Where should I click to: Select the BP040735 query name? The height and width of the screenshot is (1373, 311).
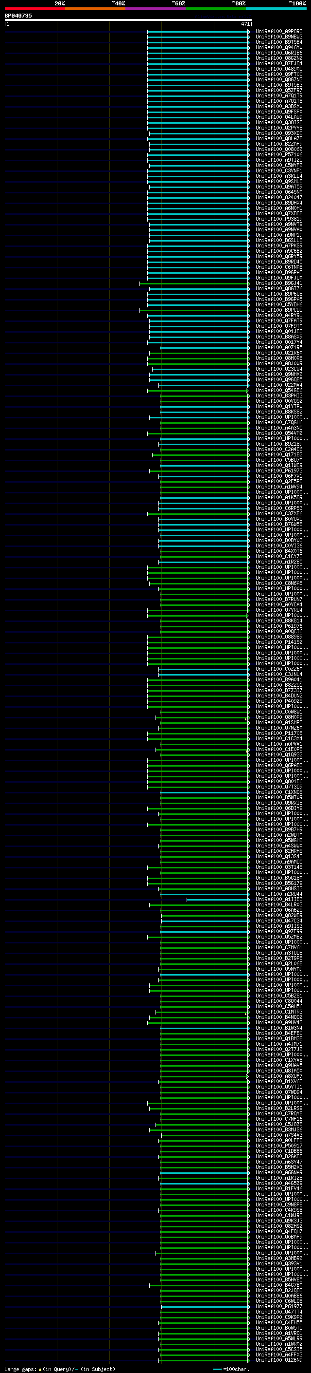click(18, 16)
